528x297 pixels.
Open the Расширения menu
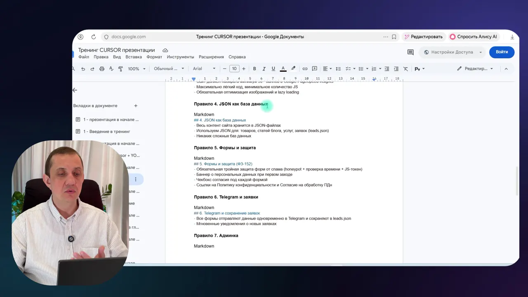[x=211, y=57]
